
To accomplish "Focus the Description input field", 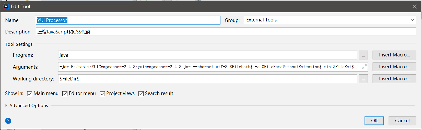I will click(x=226, y=32).
